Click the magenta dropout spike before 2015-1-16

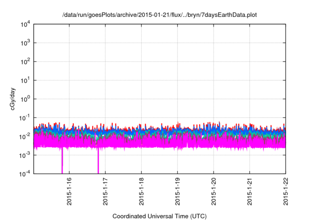(62, 161)
